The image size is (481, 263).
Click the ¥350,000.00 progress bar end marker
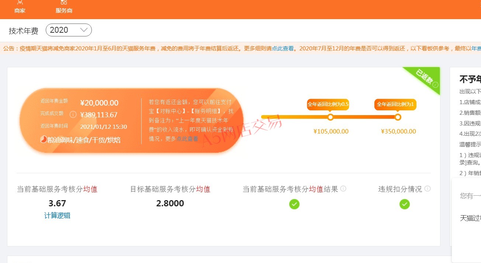click(398, 117)
